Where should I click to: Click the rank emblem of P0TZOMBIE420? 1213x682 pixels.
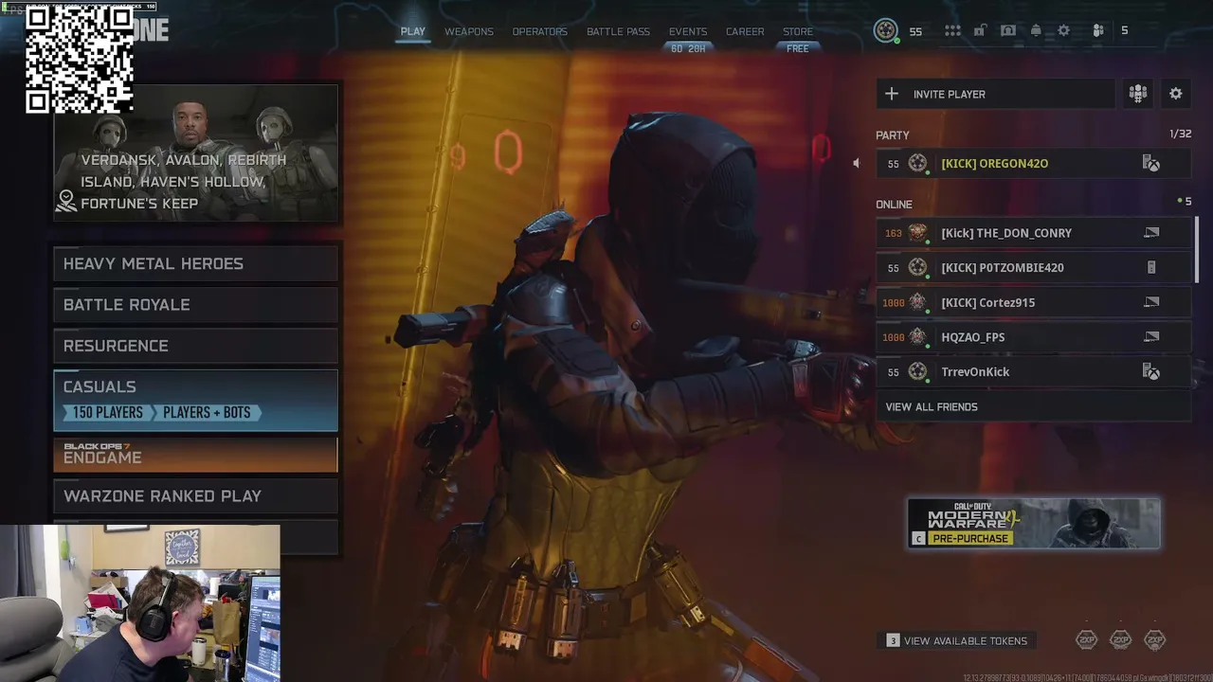pyautogui.click(x=917, y=267)
